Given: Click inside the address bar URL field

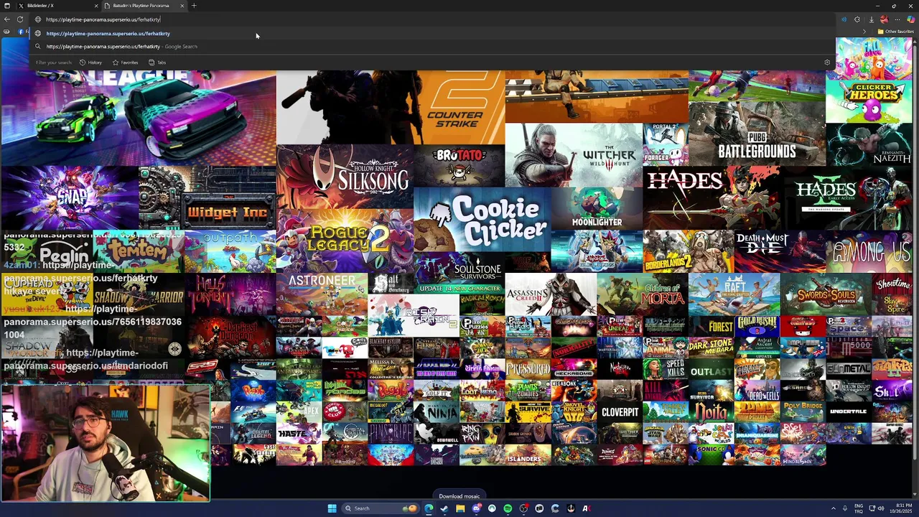Looking at the screenshot, I should (x=431, y=19).
